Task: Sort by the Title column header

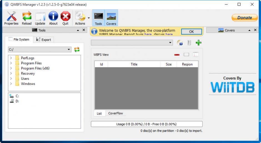Action: click(x=134, y=64)
